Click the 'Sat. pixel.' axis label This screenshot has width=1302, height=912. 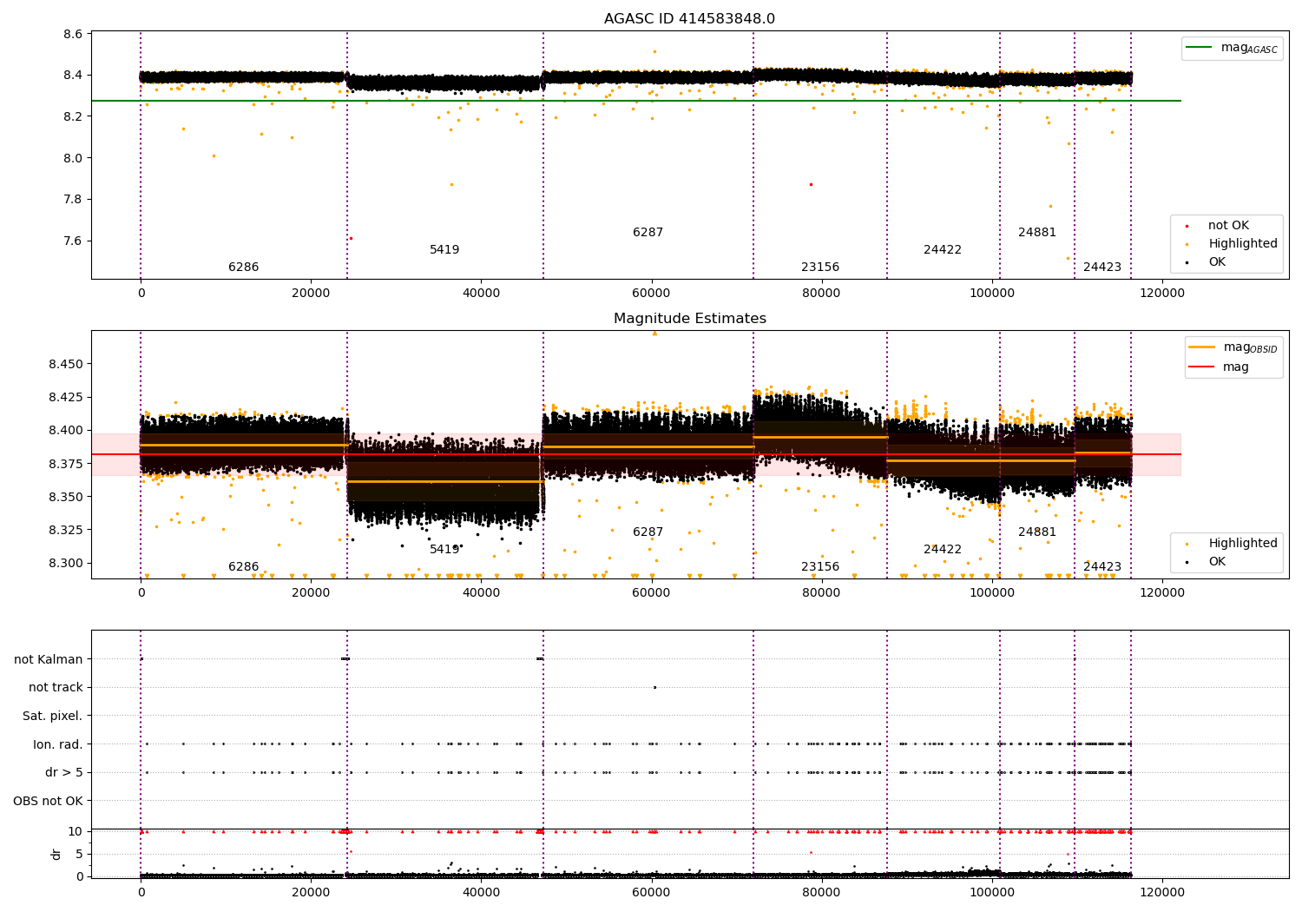[53, 717]
